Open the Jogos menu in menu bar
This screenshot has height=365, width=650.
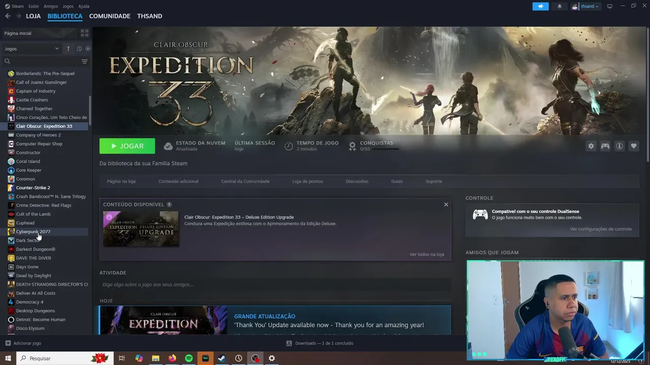[68, 6]
